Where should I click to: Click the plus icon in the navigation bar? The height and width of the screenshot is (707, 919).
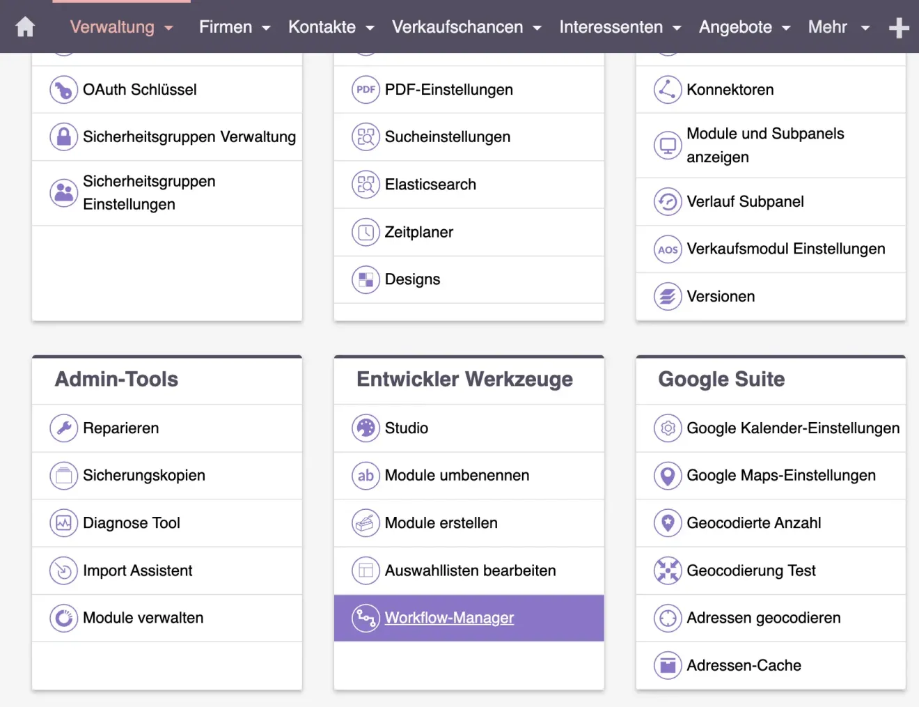[x=900, y=26]
